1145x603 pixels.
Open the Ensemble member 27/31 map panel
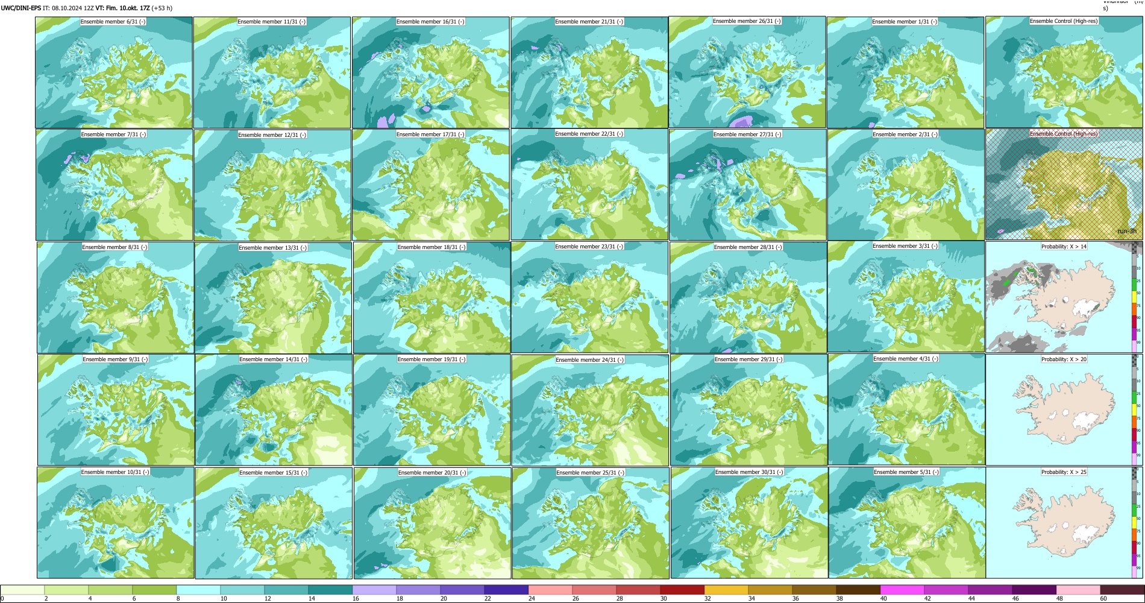coord(747,185)
